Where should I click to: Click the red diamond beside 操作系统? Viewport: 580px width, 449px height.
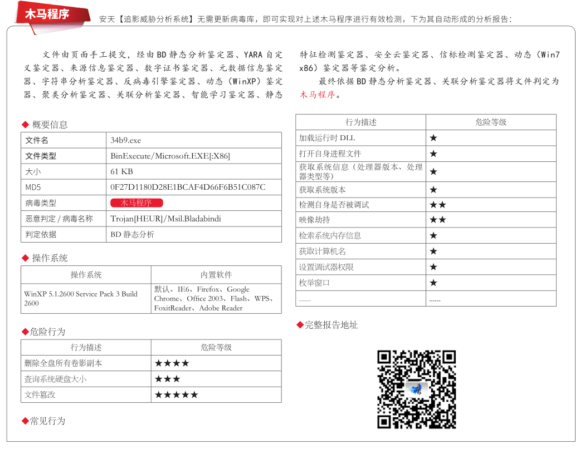click(26, 258)
